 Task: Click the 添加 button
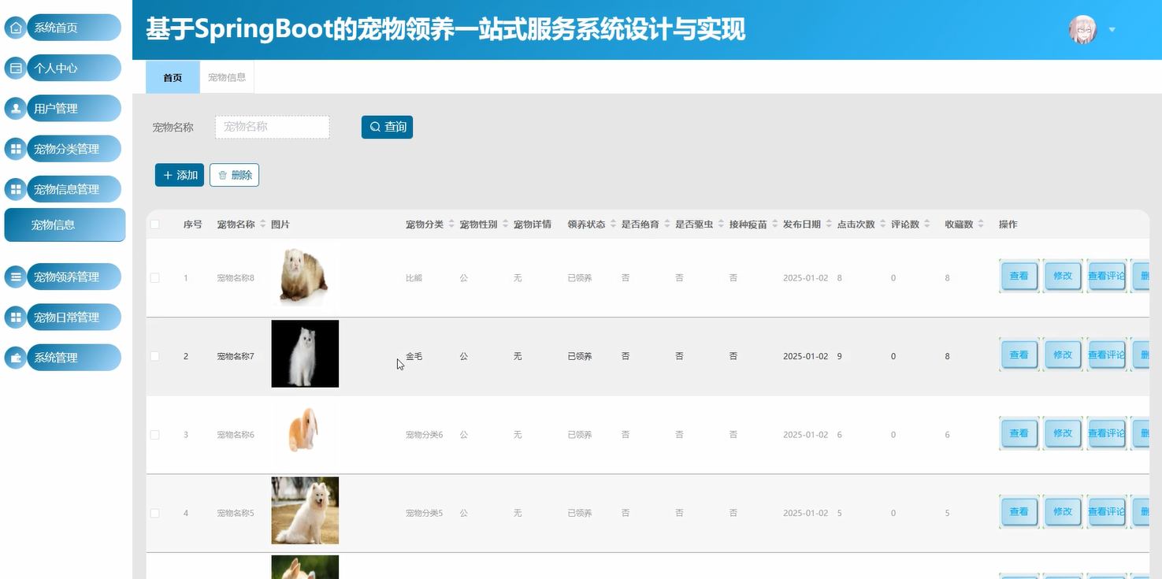[180, 175]
